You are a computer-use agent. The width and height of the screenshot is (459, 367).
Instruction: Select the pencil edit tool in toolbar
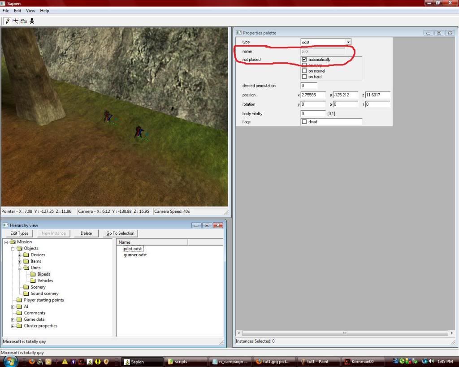tap(8, 21)
